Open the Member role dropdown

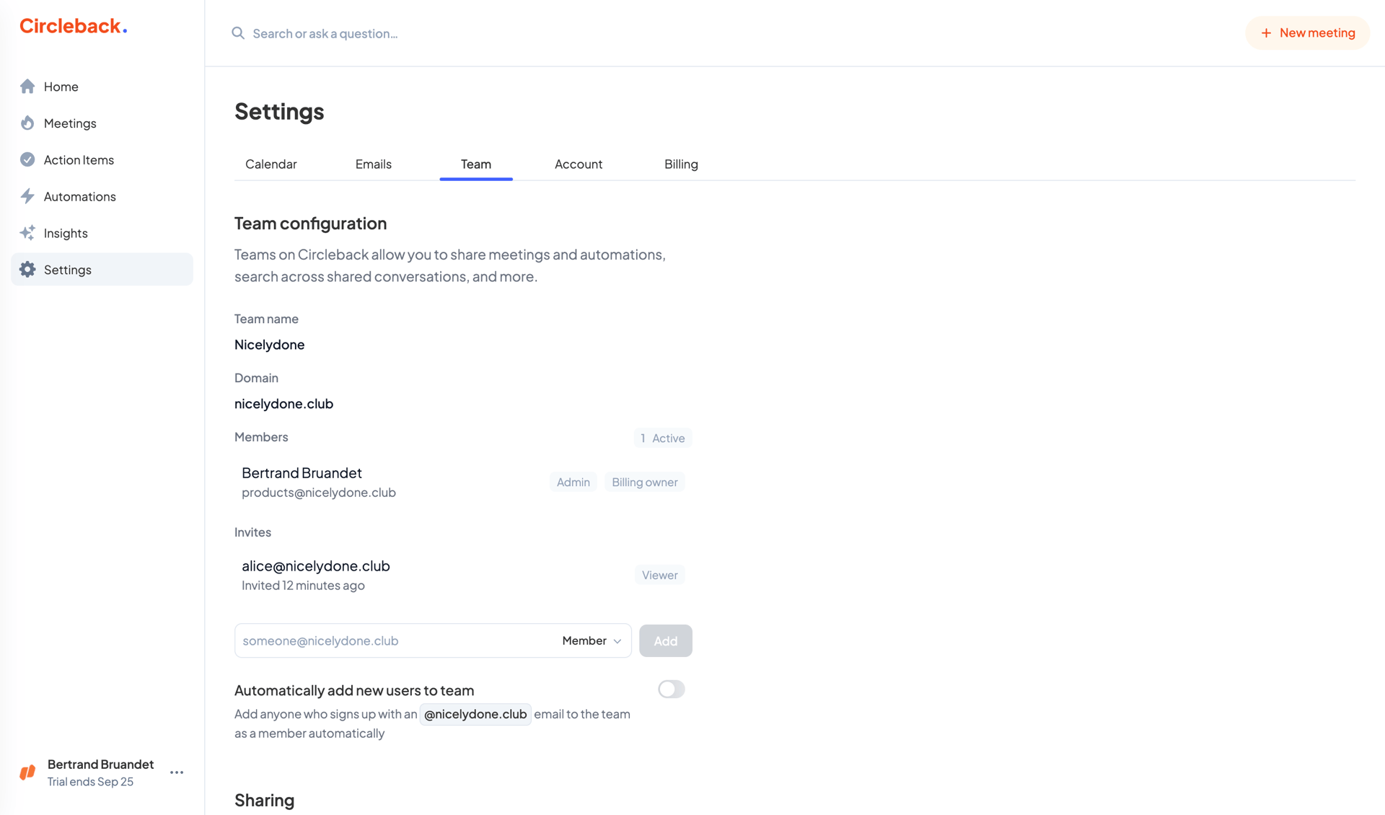(590, 640)
